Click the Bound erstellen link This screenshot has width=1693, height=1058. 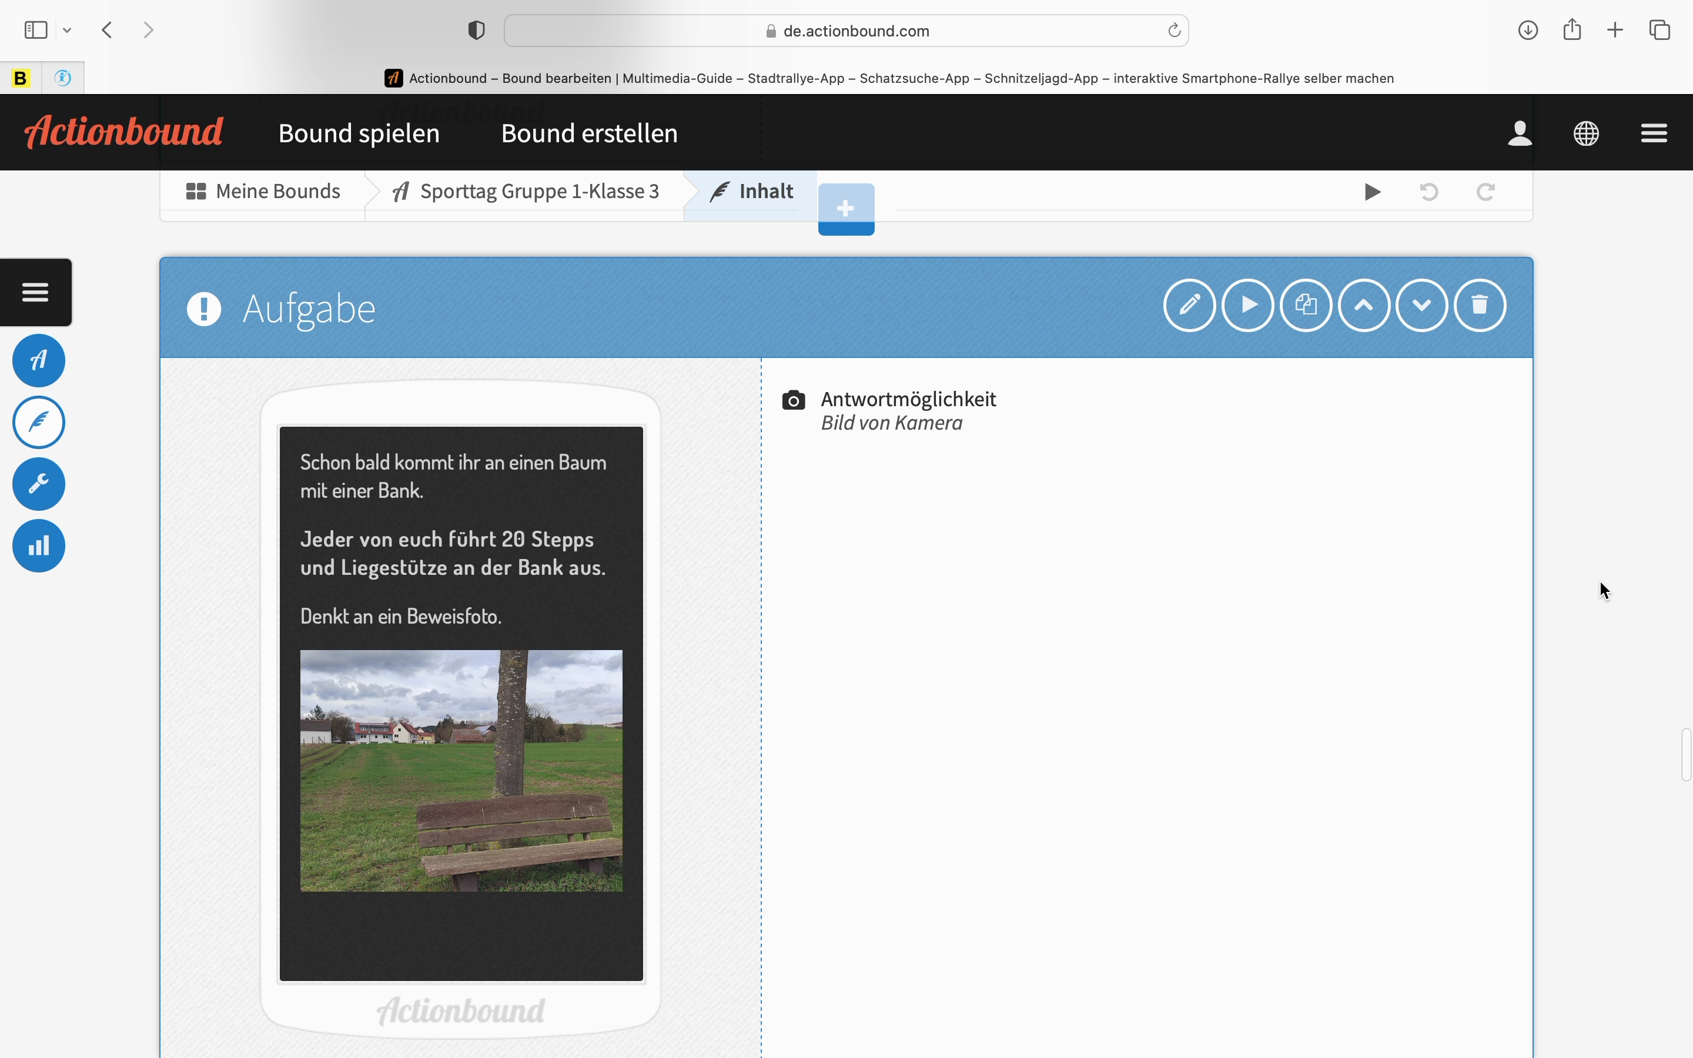[x=589, y=133]
